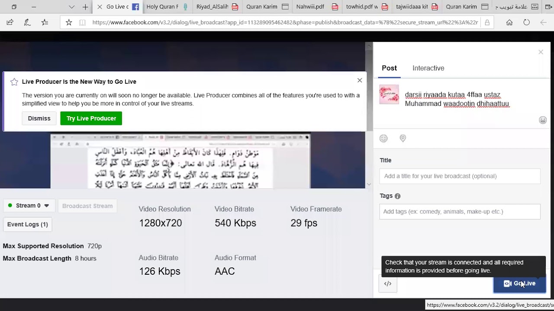The image size is (554, 311).
Task: Switch to the Go Live Facebook tab
Action: pos(117,7)
